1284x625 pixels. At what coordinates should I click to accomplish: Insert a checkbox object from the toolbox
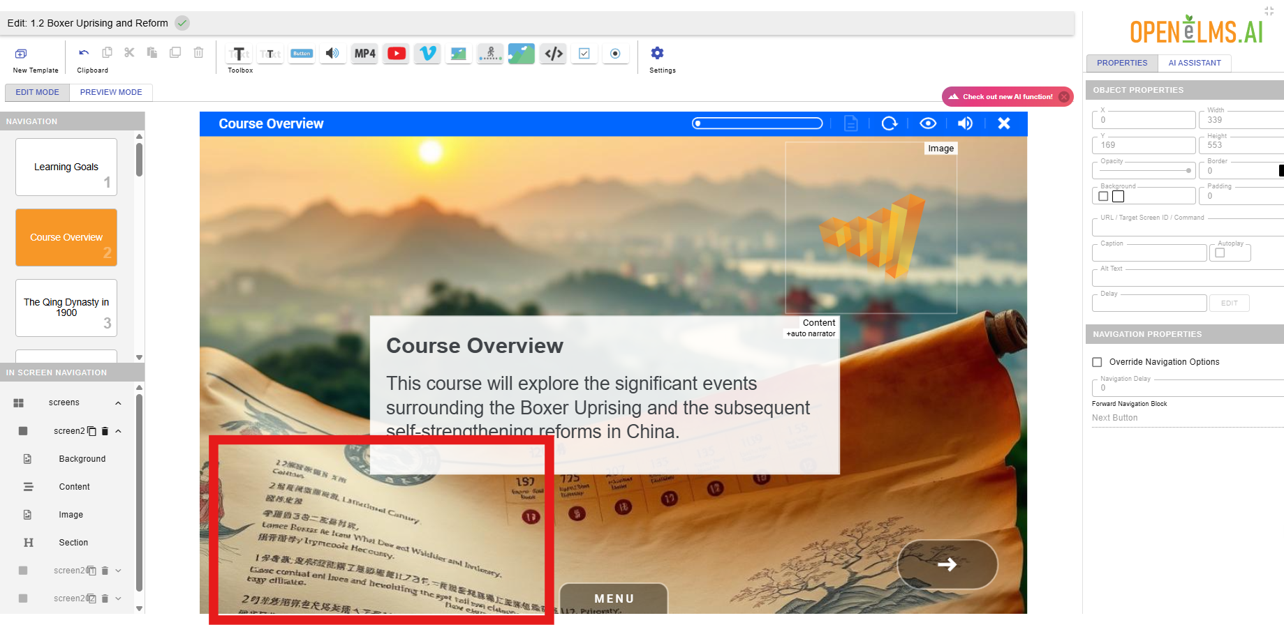584,54
